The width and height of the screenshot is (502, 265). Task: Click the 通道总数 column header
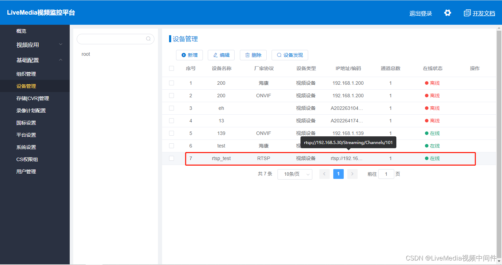click(x=390, y=68)
